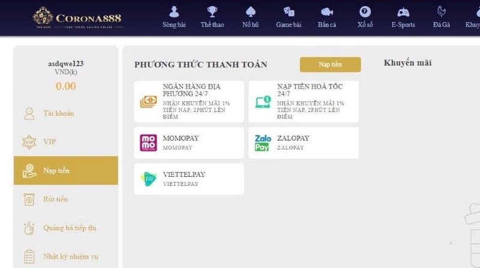Pick ViettelPay as payment method
Screen dimensions: 480x268
pos(189,179)
